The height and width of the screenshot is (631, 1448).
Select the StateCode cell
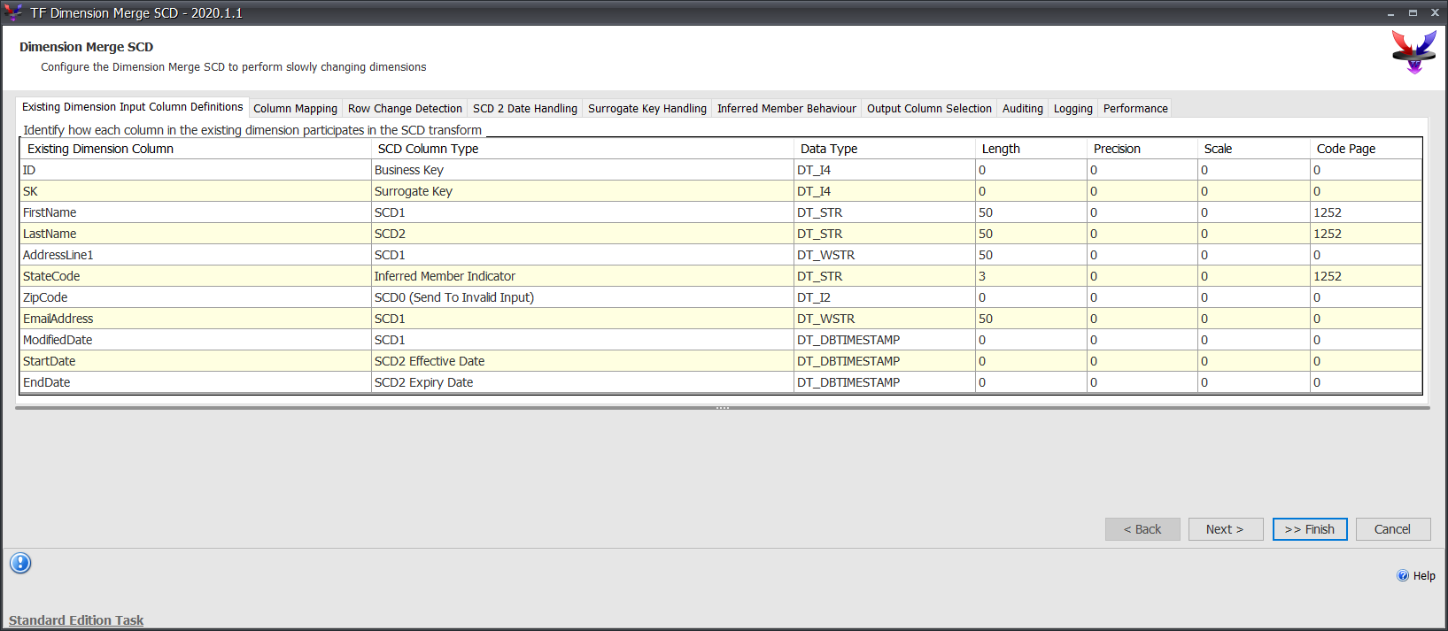point(196,276)
